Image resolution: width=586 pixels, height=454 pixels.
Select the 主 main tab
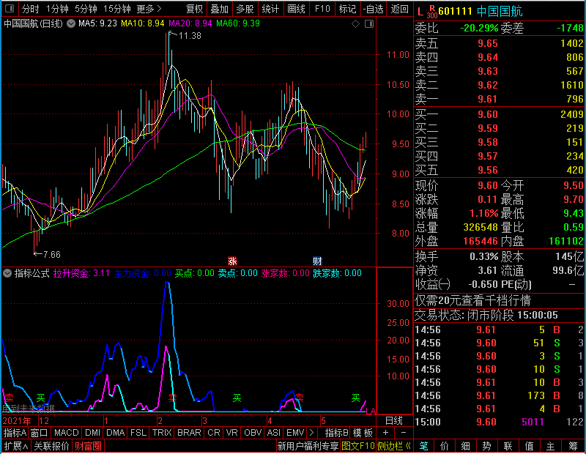[x=551, y=446]
